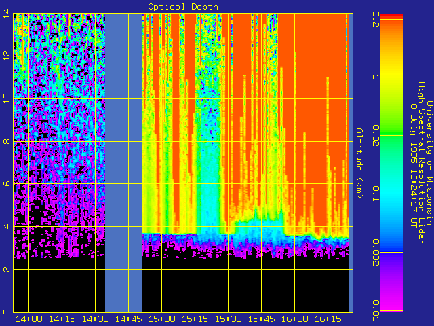Pick the magenta bottom of the colorbar

[x=391, y=304]
